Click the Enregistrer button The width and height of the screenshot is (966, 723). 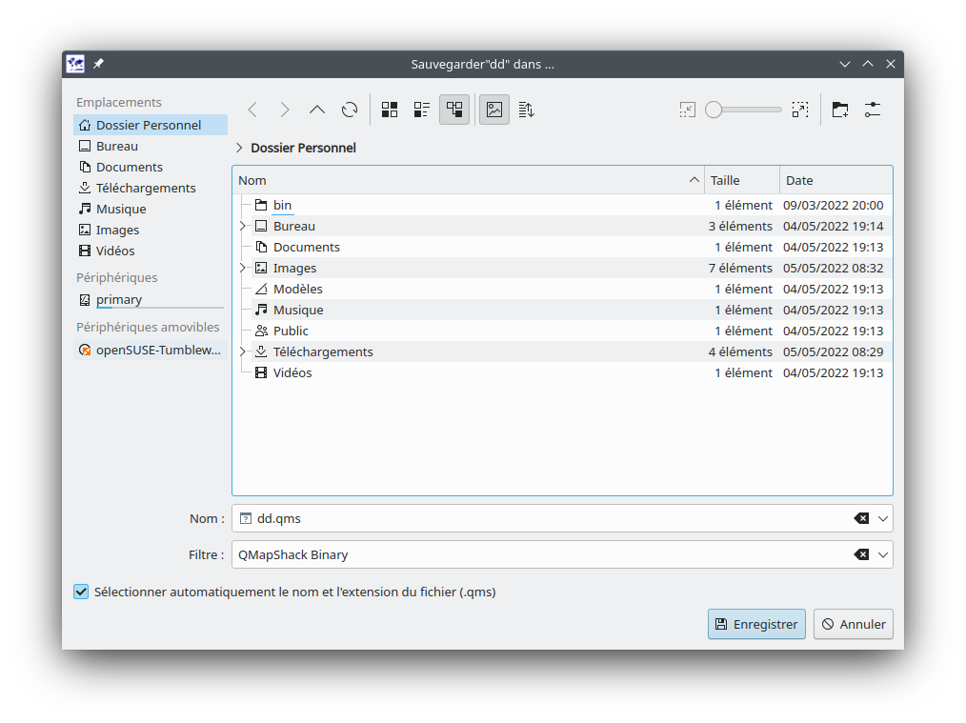[x=756, y=624]
